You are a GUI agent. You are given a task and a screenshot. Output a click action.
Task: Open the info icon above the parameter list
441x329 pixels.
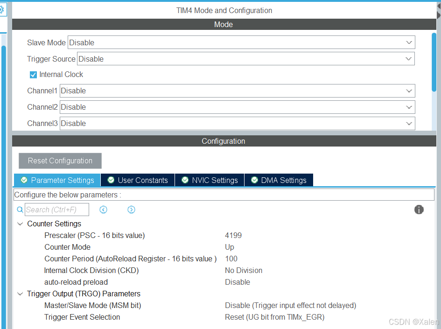(x=419, y=210)
